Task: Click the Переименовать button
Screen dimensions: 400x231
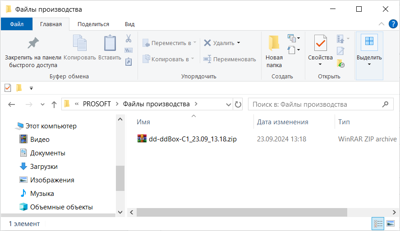Action: point(230,59)
